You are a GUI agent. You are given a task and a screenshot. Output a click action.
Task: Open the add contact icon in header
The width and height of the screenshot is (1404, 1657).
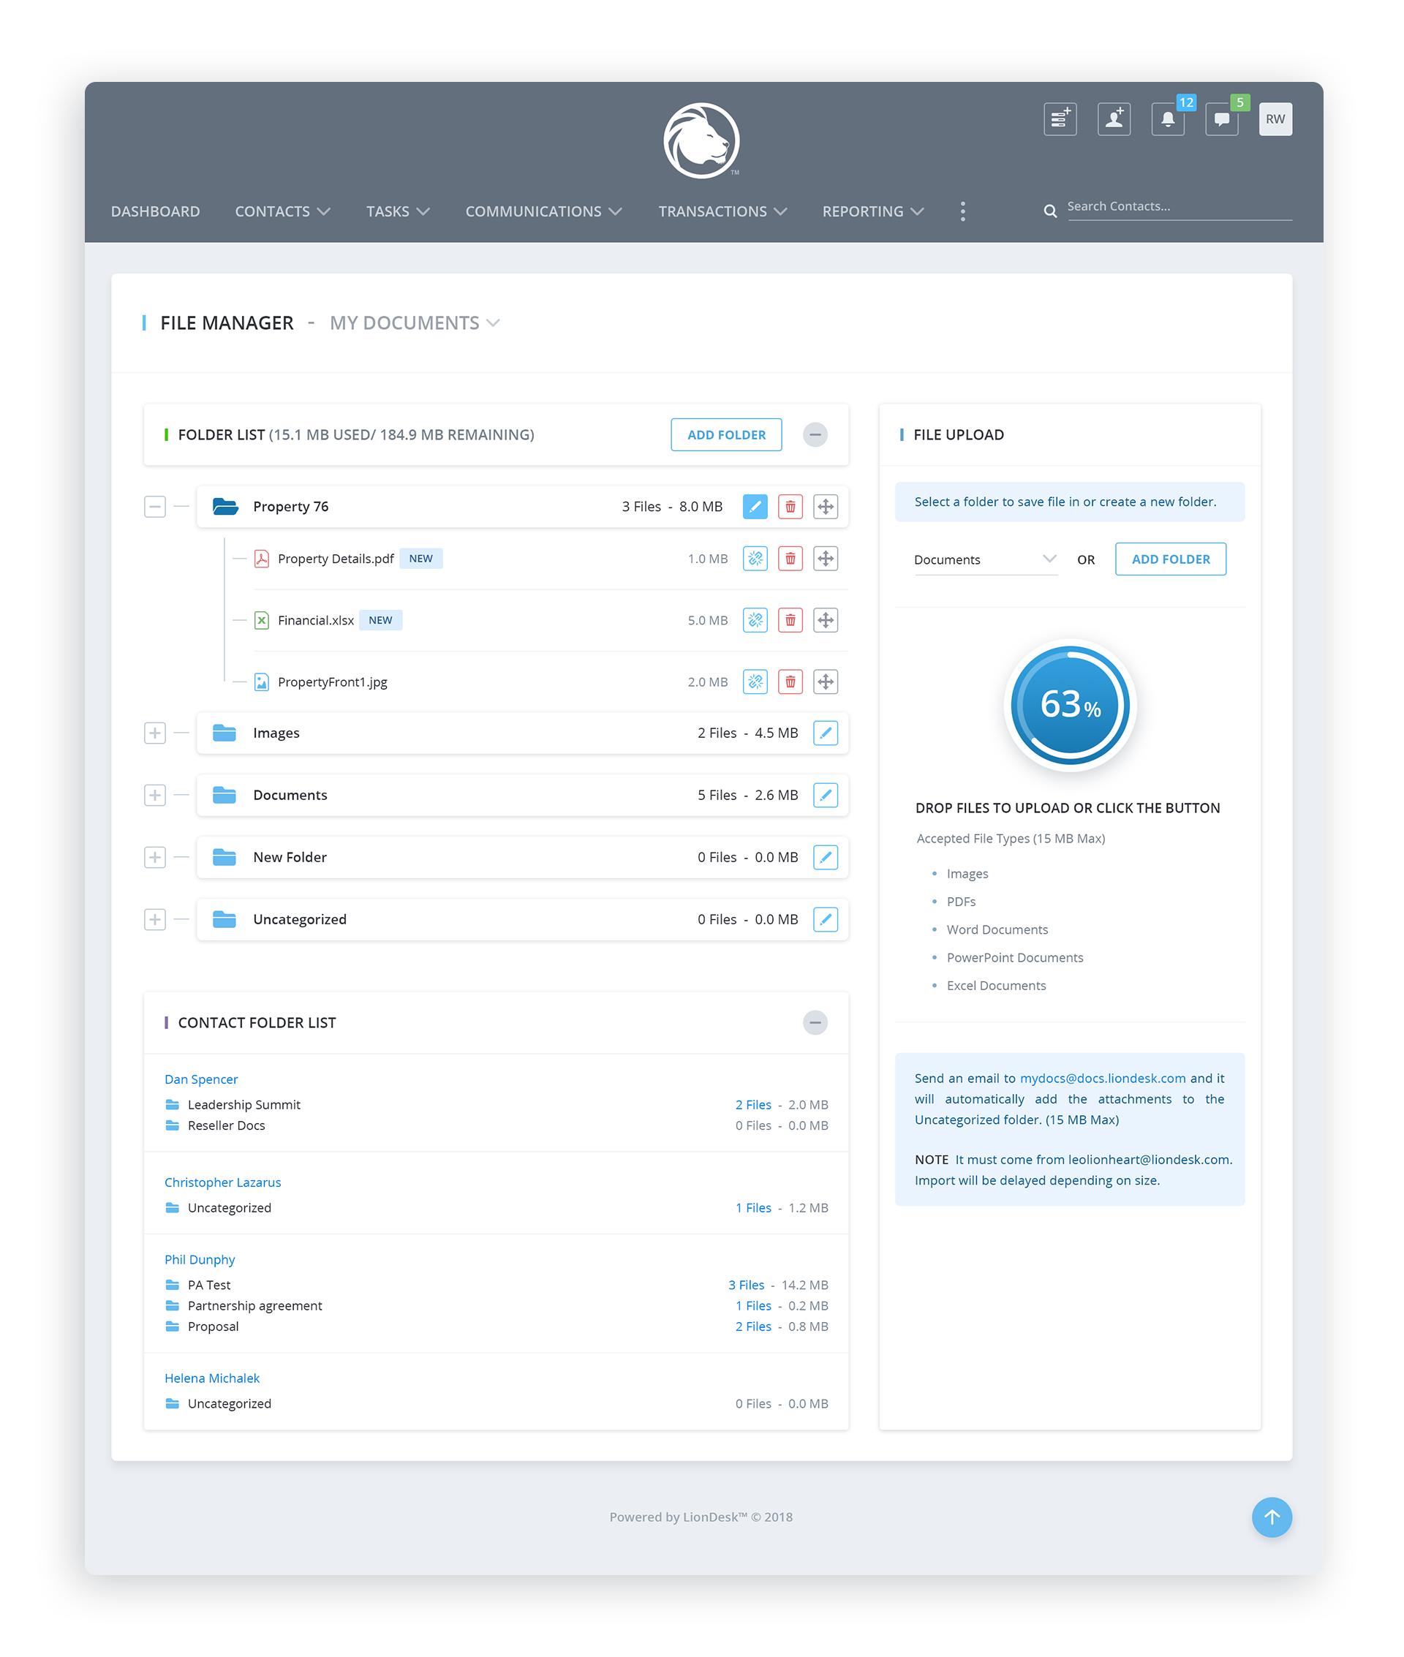pos(1114,119)
